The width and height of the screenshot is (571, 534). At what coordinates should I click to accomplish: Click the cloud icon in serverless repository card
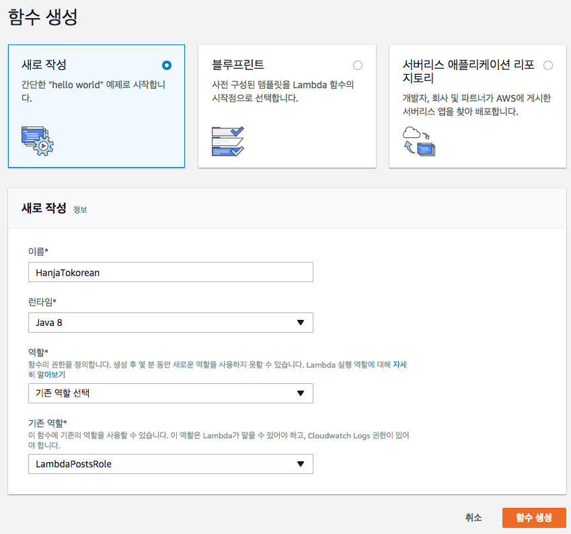(419, 141)
